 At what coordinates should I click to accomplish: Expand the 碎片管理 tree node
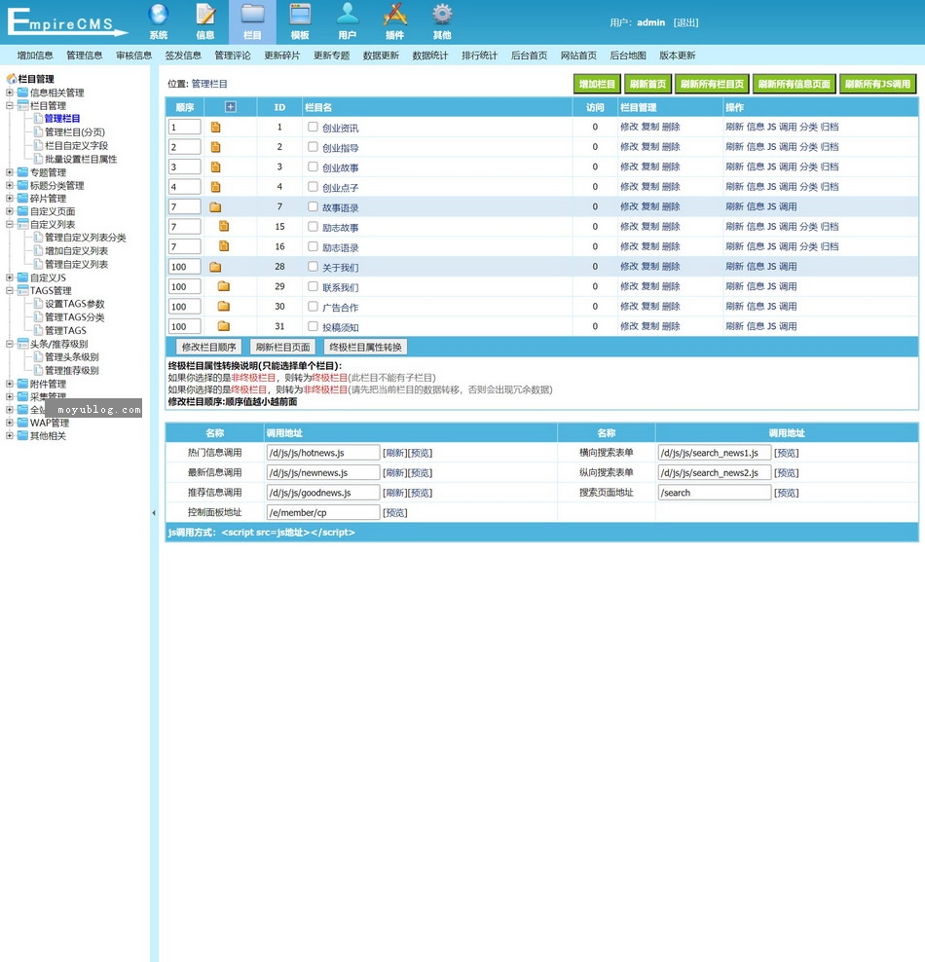coord(9,199)
